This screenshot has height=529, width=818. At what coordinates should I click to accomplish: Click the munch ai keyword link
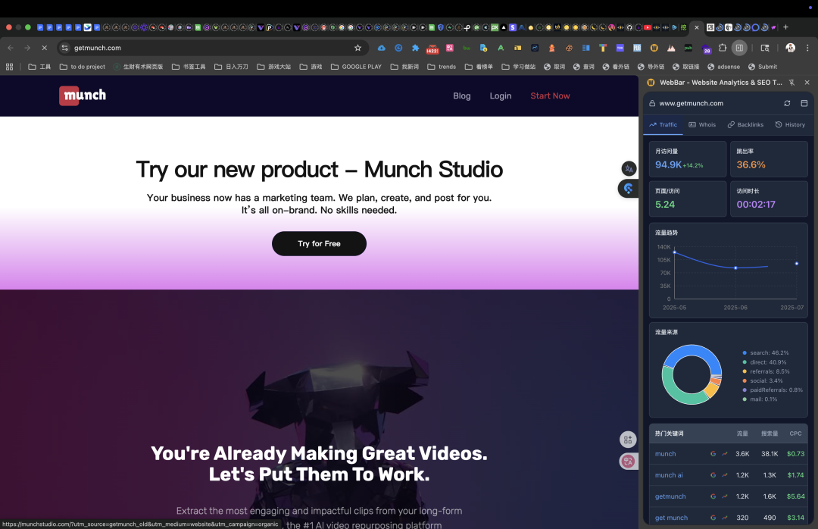pyautogui.click(x=669, y=475)
